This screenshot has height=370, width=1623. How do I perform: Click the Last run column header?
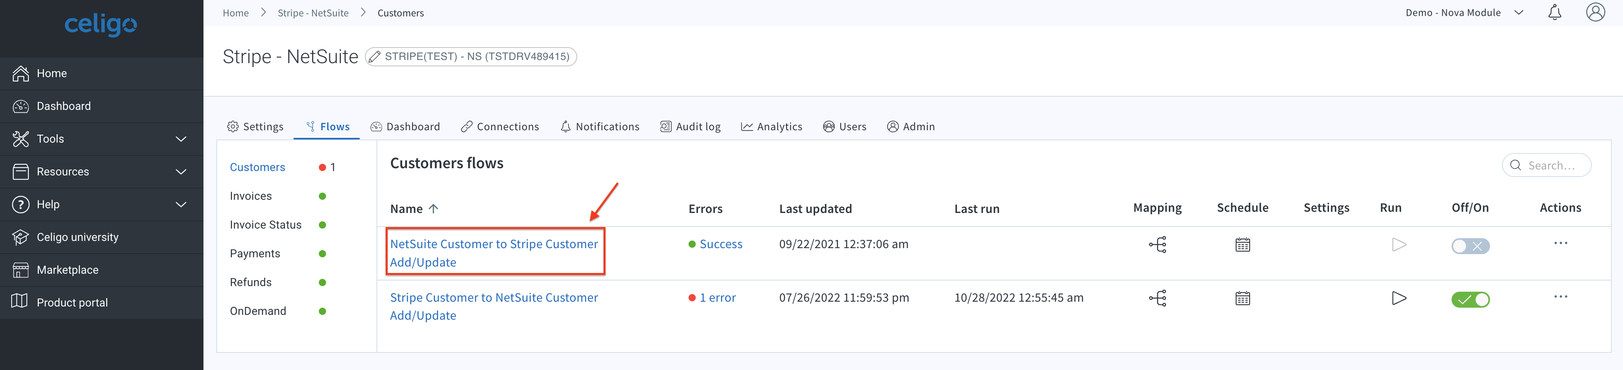[x=977, y=209]
